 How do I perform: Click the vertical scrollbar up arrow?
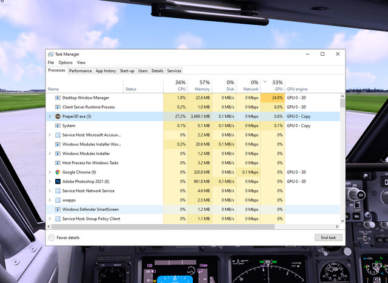tap(343, 96)
